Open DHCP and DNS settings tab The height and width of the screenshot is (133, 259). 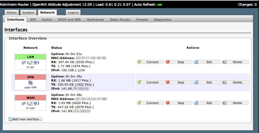(x=69, y=20)
